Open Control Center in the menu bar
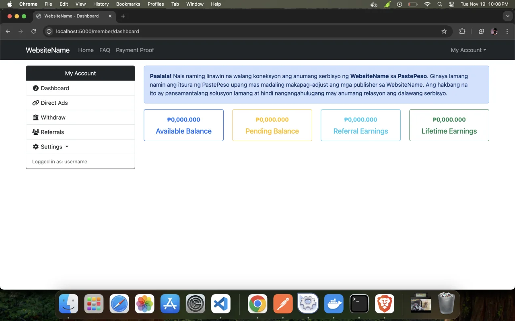 [x=451, y=4]
